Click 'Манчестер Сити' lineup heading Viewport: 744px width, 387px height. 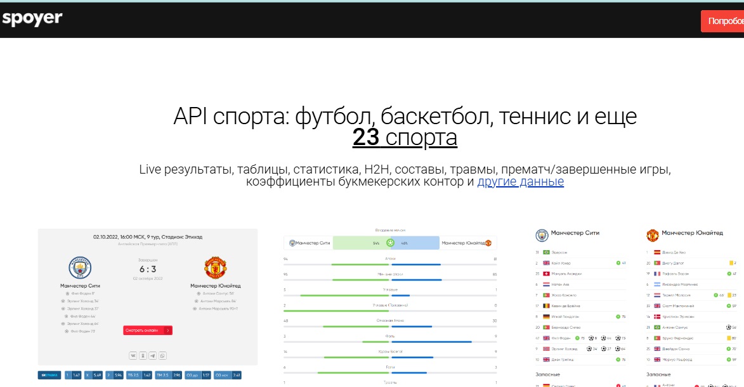(575, 233)
